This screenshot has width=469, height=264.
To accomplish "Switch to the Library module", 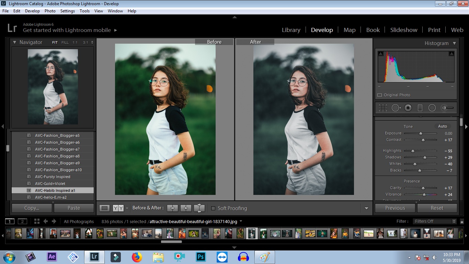I will click(x=291, y=30).
